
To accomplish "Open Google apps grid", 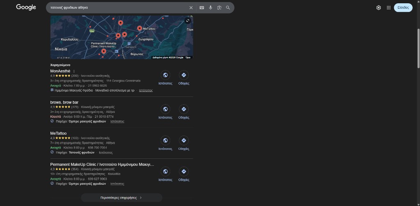I will [x=389, y=8].
